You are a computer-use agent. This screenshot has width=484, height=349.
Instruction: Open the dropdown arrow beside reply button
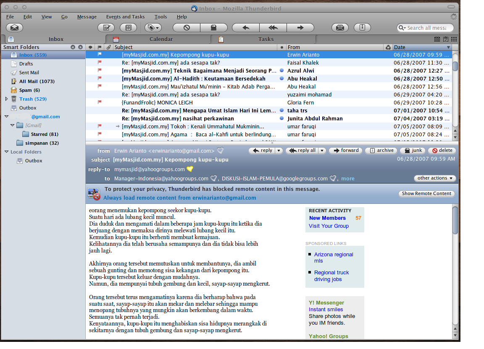(279, 151)
